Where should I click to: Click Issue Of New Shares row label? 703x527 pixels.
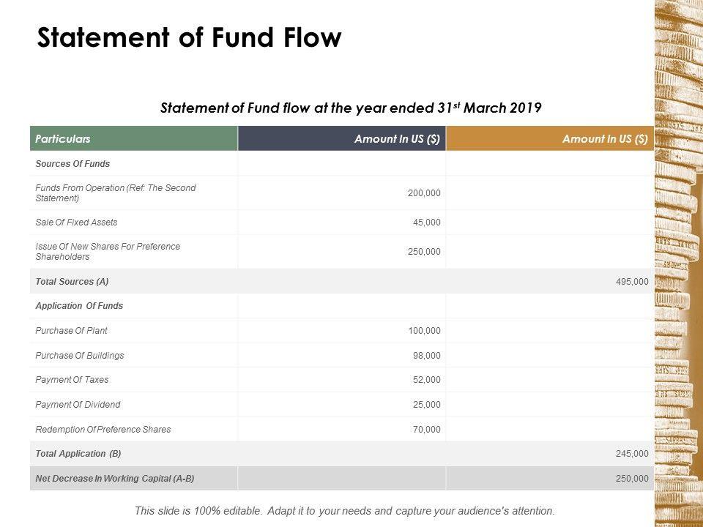click(107, 251)
